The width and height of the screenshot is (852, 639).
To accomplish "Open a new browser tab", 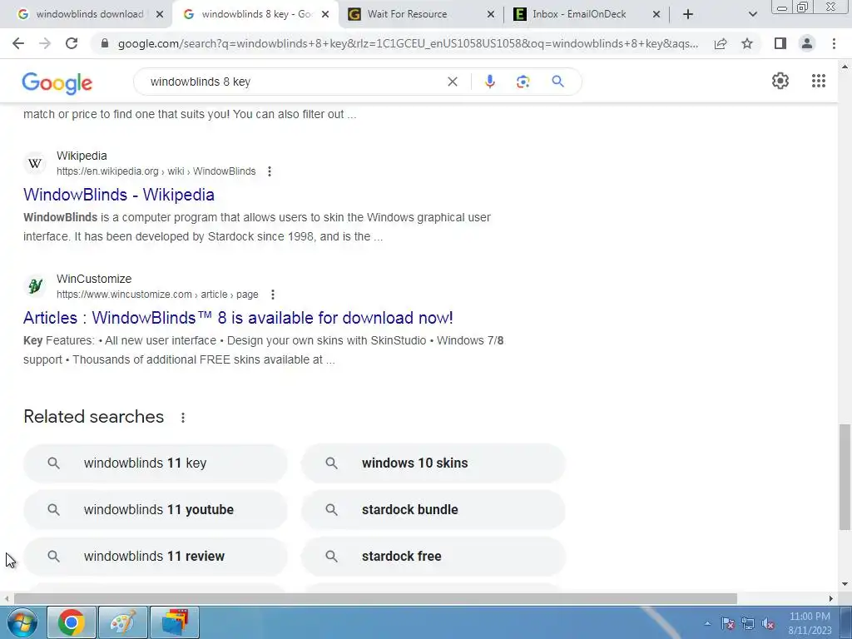I will click(x=688, y=14).
